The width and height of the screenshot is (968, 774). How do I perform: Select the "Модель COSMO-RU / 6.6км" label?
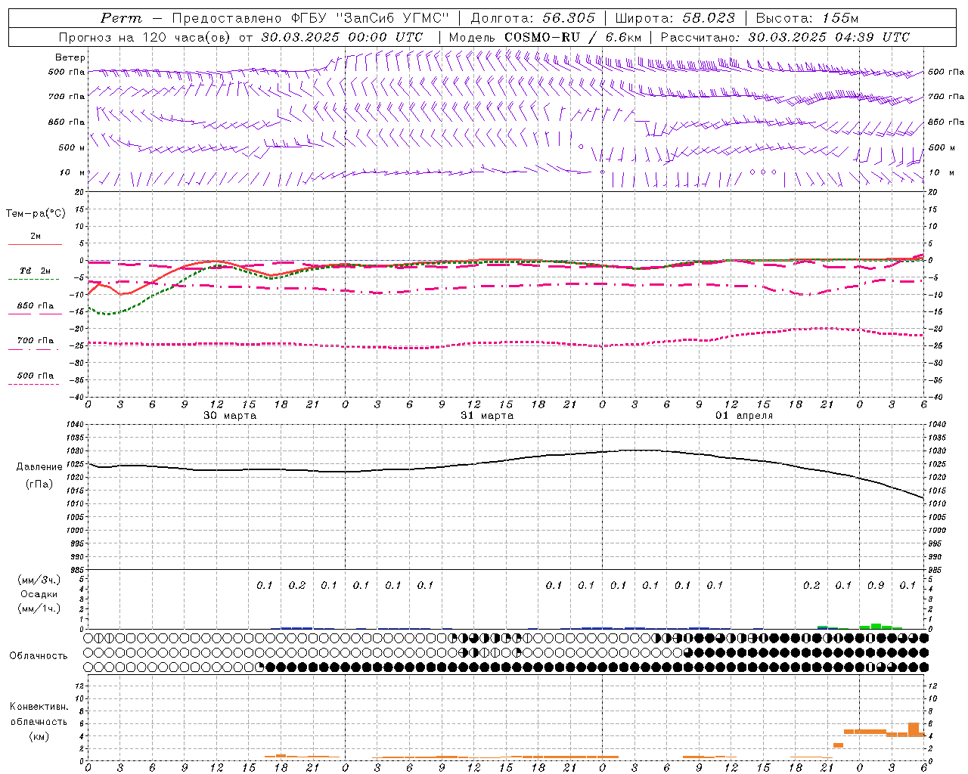pos(544,37)
